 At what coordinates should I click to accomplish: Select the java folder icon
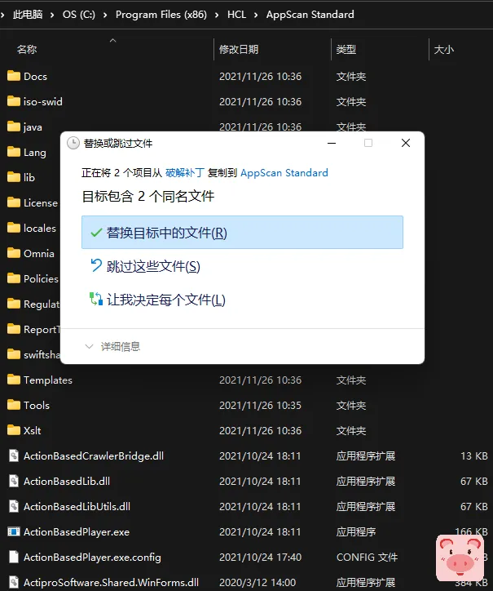[x=14, y=127]
